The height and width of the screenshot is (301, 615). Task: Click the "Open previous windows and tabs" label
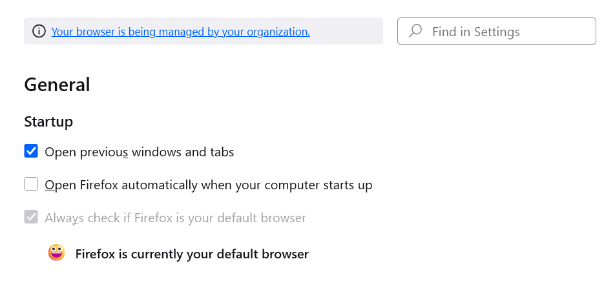point(139,152)
